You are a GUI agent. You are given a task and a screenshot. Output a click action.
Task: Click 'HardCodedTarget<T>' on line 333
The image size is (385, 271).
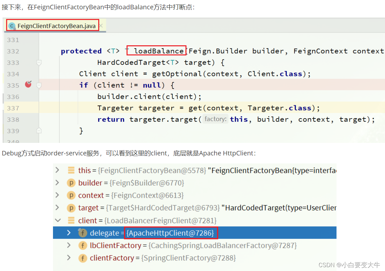pyautogui.click(x=138, y=62)
